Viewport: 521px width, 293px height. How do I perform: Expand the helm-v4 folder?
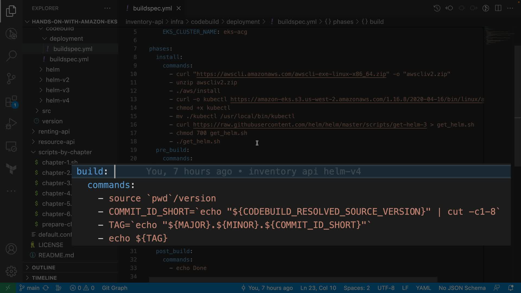click(x=57, y=100)
